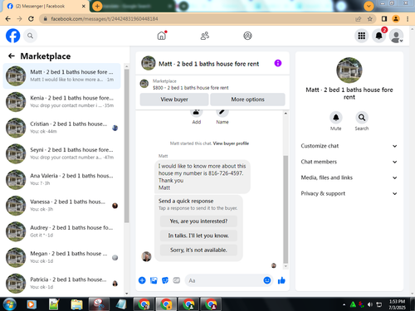Expand the Chat members section
415x311 pixels.
coord(349,162)
